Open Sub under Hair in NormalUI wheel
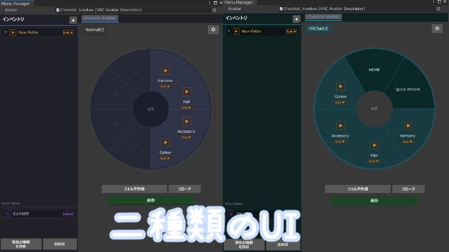 pos(186,108)
